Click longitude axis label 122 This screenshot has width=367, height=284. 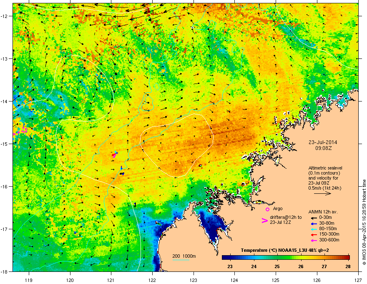tap(152, 280)
